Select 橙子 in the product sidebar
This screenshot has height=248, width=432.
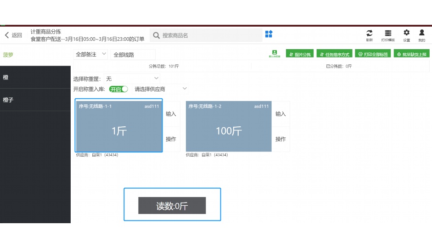35,100
